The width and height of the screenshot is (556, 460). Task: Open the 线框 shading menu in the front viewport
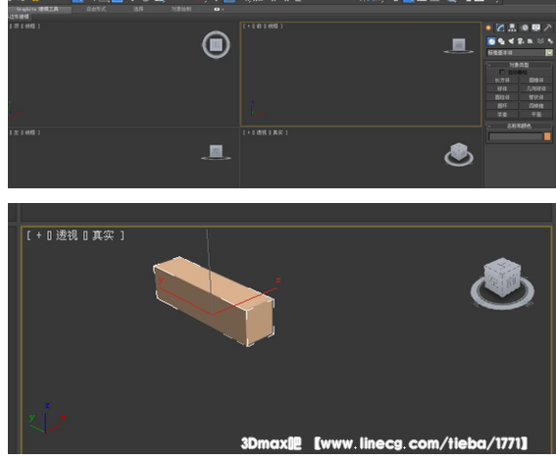point(273,26)
